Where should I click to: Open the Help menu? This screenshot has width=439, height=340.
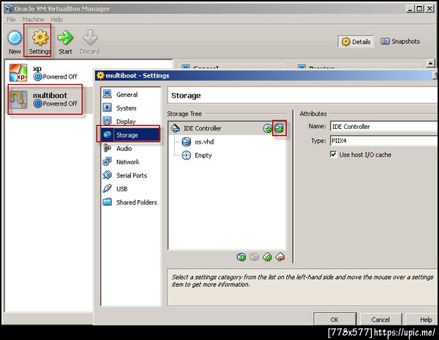56,19
